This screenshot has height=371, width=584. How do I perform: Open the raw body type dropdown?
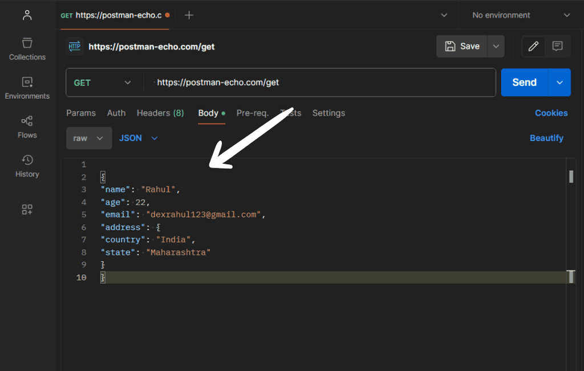(x=88, y=138)
